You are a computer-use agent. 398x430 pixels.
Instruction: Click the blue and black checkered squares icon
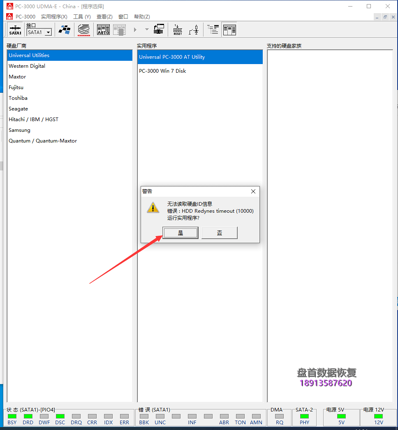pos(65,30)
